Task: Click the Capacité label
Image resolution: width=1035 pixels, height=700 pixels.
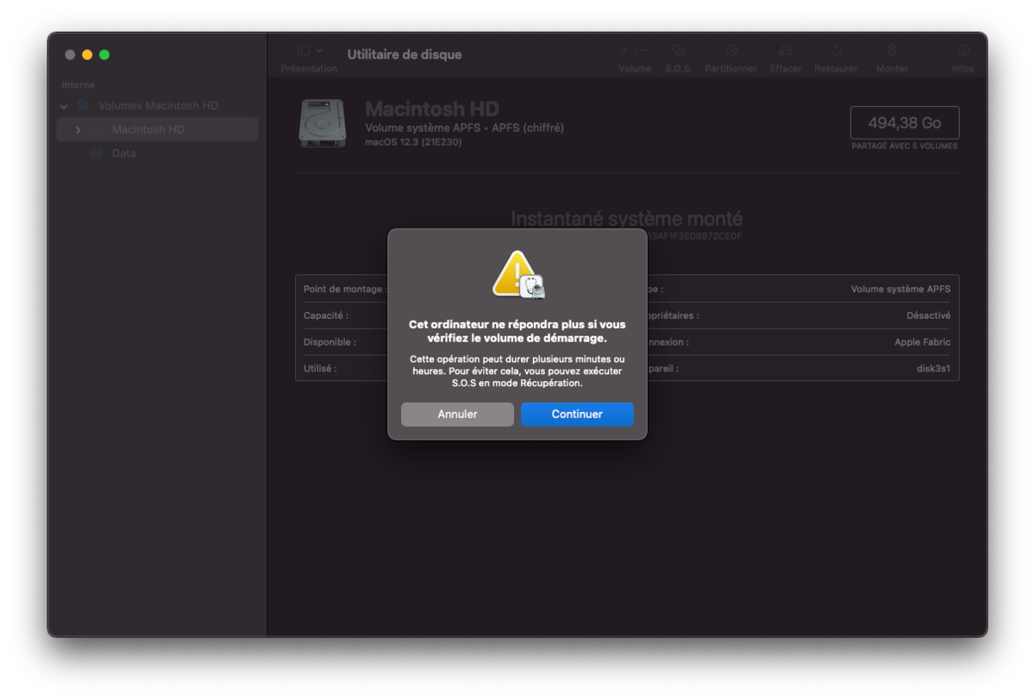Action: (x=326, y=316)
